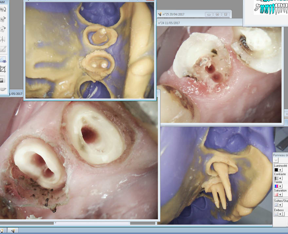The width and height of the screenshot is (288, 234).
Task: Click the Emboss effect icon
Action: [x=276, y=214]
